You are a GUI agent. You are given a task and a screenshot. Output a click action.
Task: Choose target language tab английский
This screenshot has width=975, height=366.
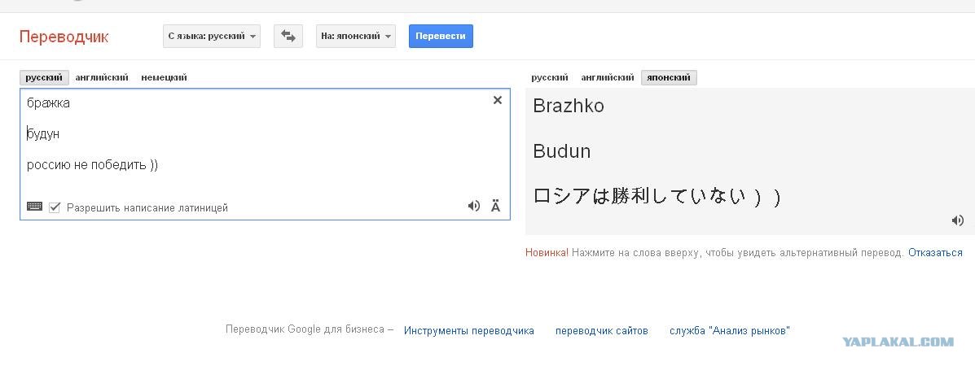608,78
